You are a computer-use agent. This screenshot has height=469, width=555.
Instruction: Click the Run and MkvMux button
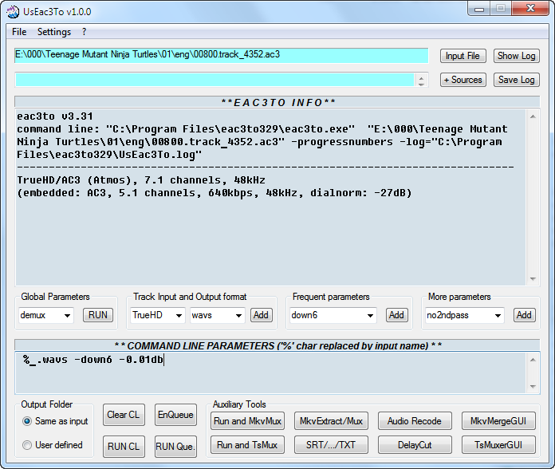tap(247, 421)
